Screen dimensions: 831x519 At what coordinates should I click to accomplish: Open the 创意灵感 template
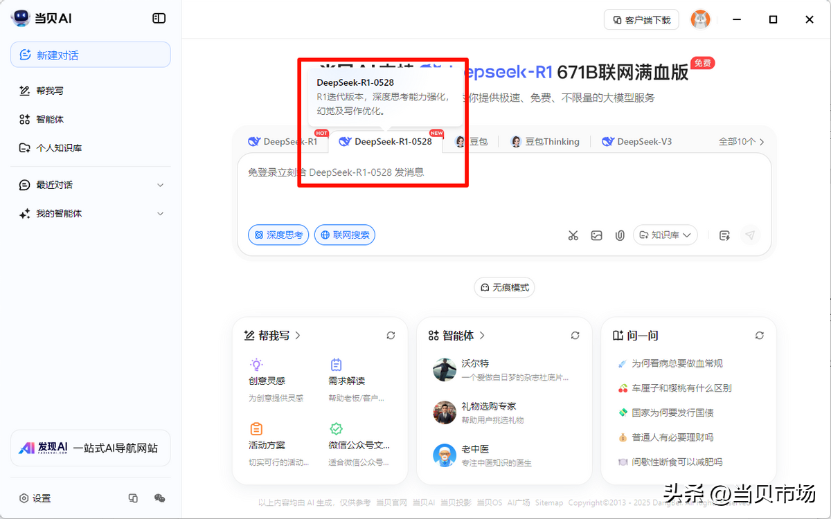click(x=277, y=380)
